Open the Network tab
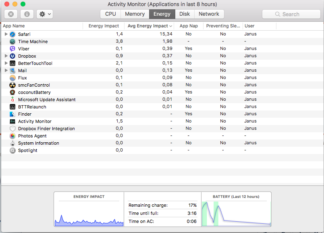The width and height of the screenshot is (324, 233). tap(209, 14)
